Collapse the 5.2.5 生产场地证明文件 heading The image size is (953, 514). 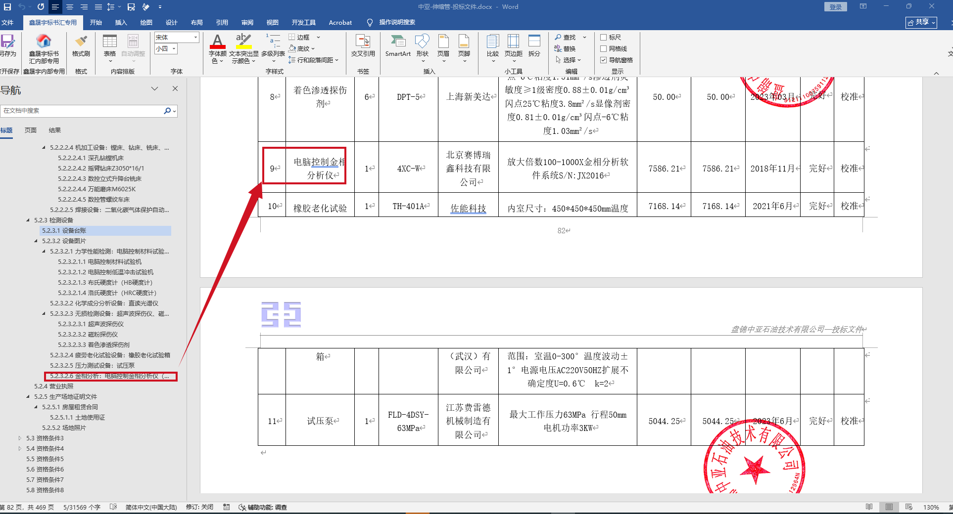click(x=28, y=396)
